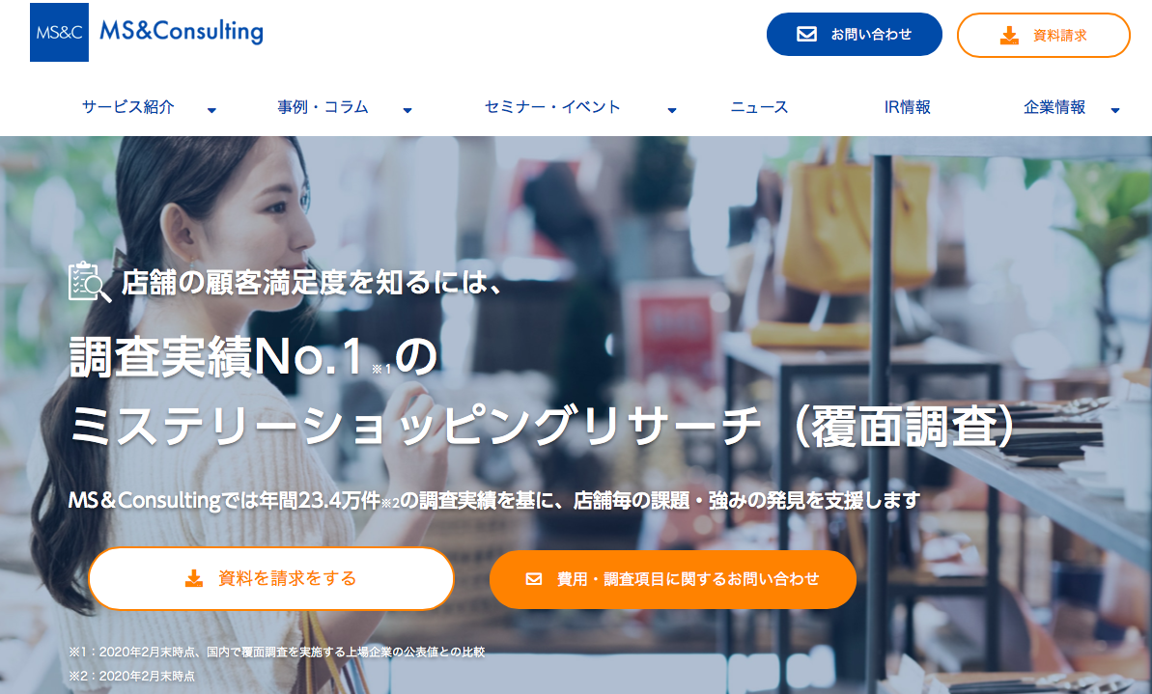Click the envelope icon in orange inquiry button

click(534, 579)
